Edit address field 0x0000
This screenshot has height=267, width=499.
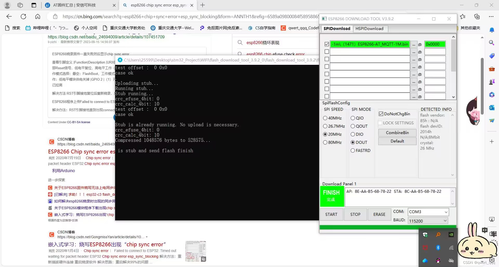click(x=435, y=44)
